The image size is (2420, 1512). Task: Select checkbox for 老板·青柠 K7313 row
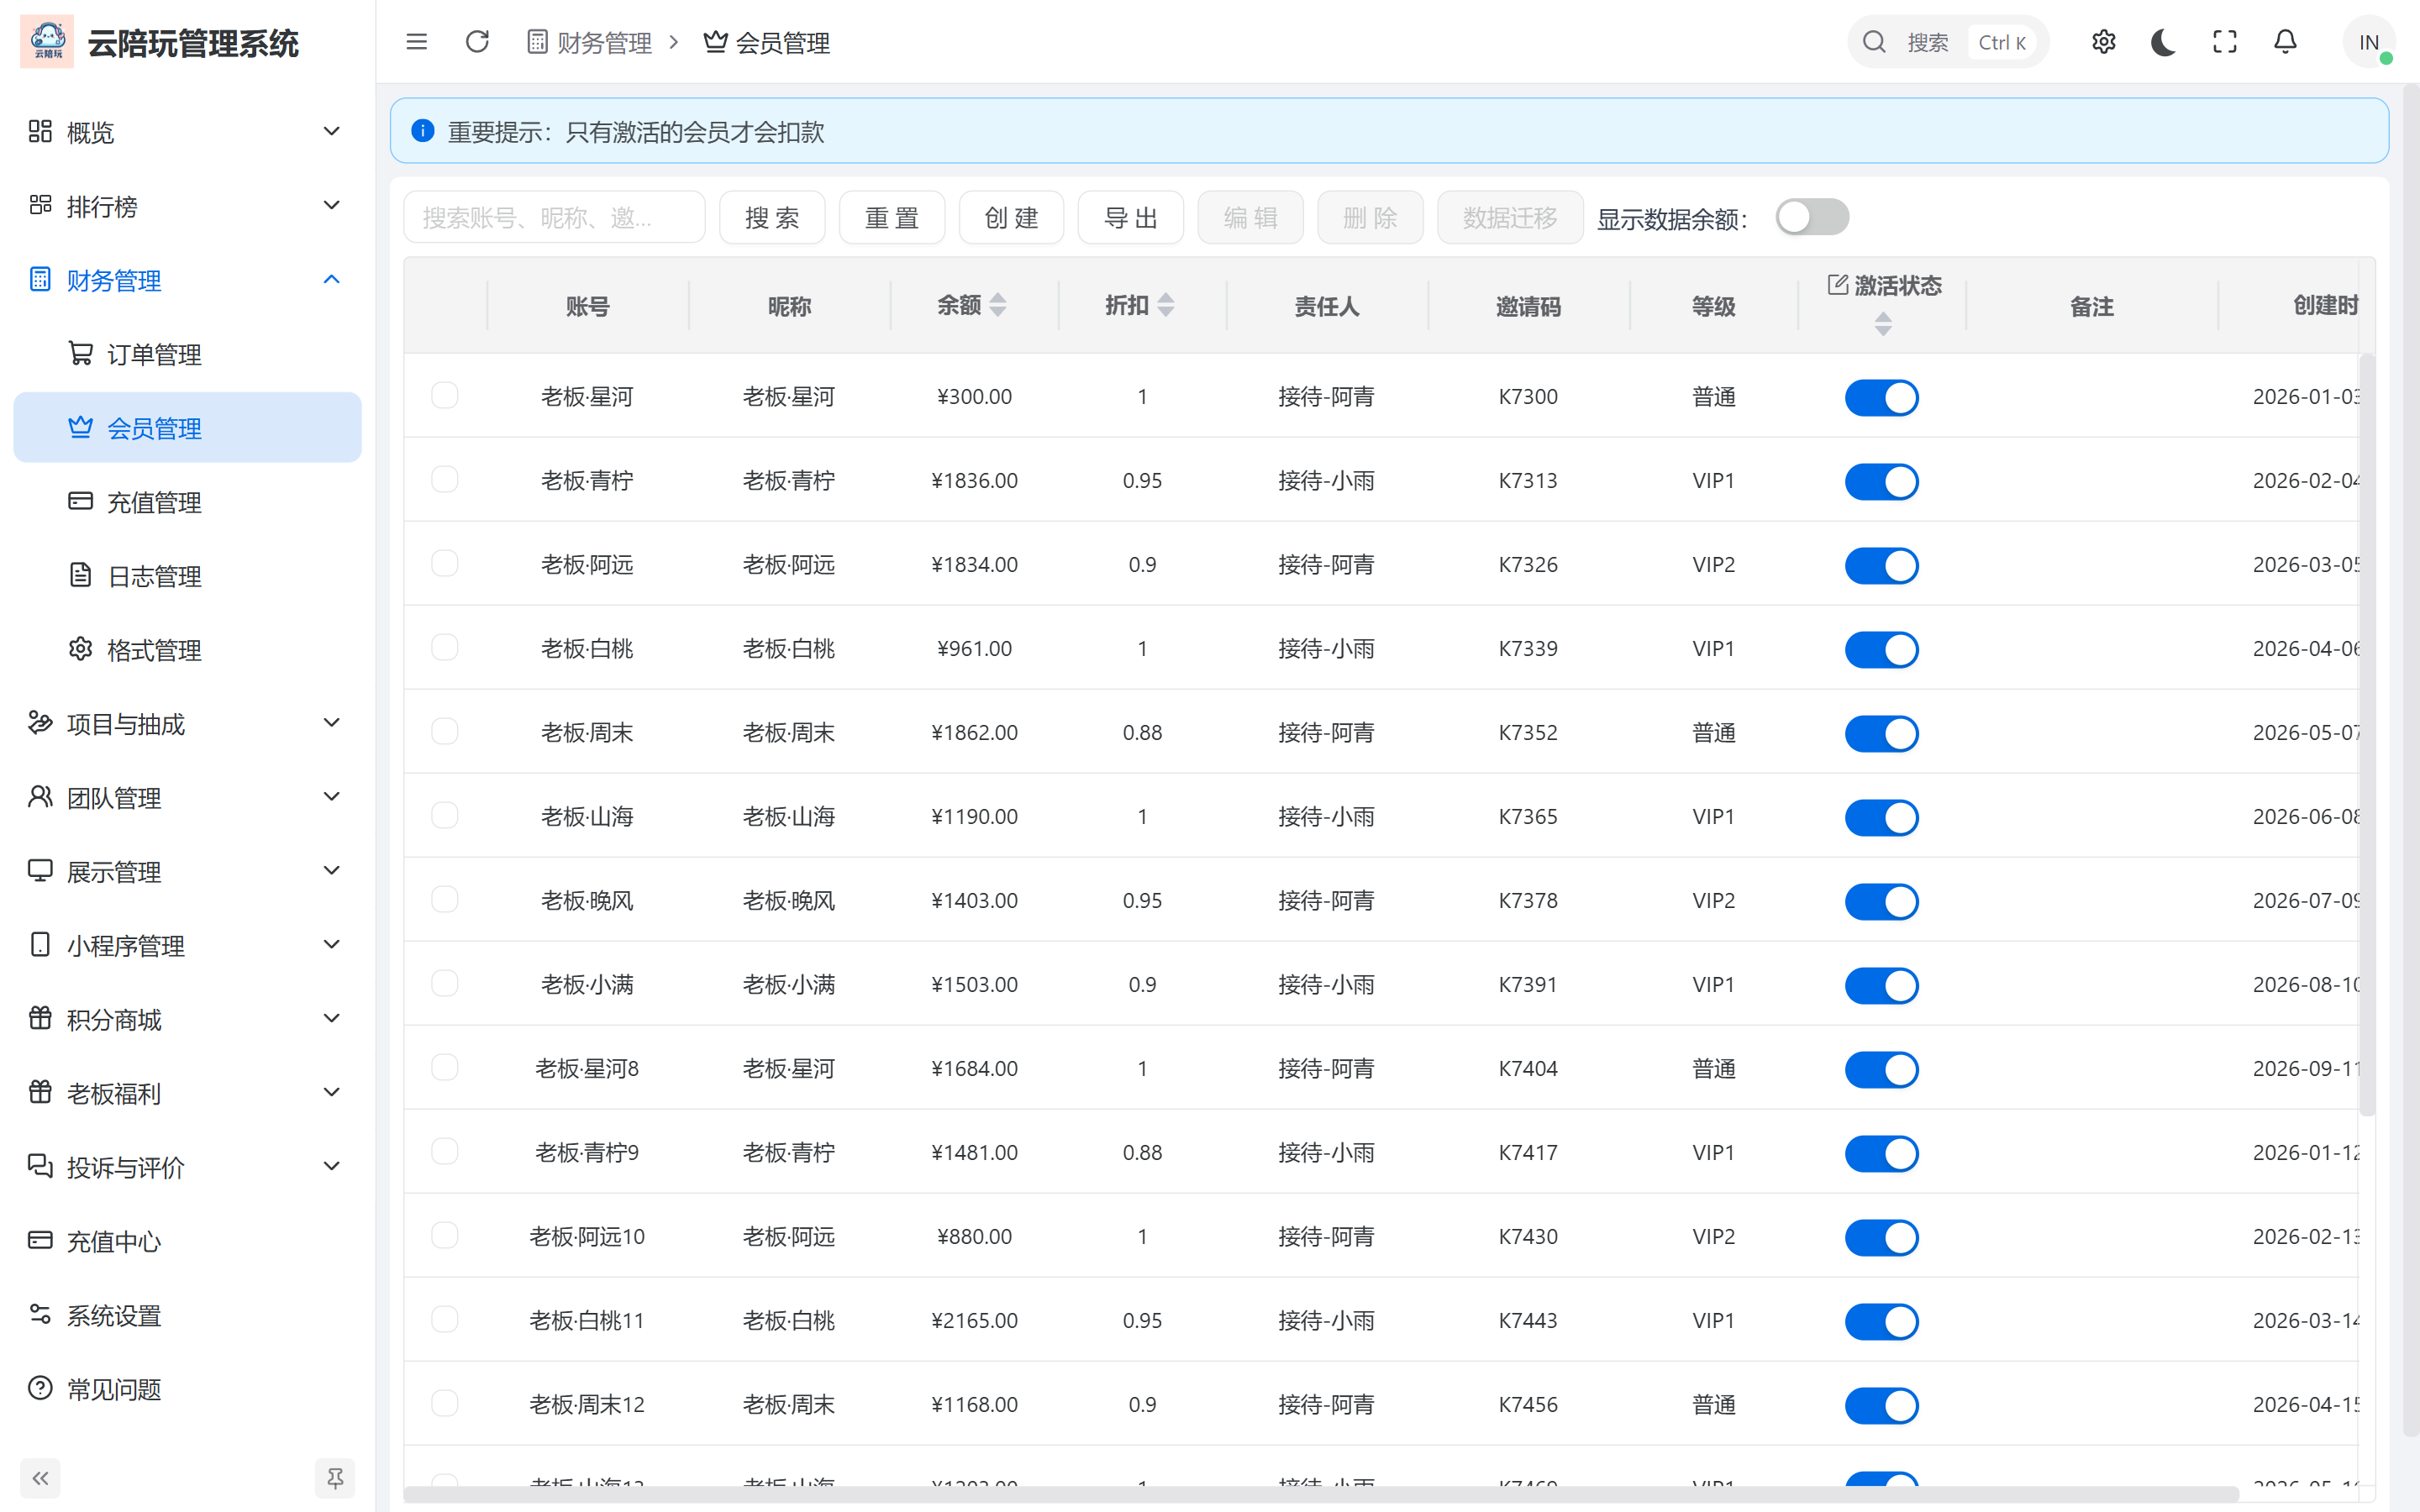pos(445,479)
